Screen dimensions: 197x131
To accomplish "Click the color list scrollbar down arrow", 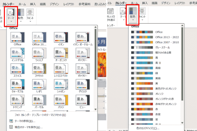I will click(182, 123).
